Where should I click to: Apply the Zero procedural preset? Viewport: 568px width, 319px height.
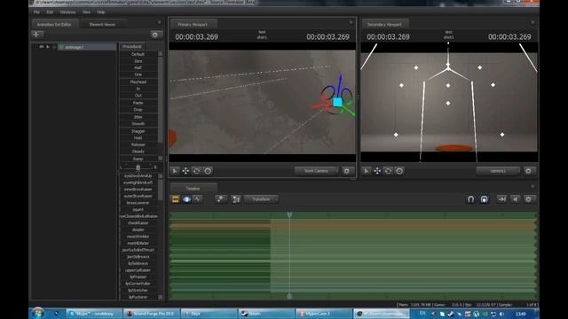[138, 61]
